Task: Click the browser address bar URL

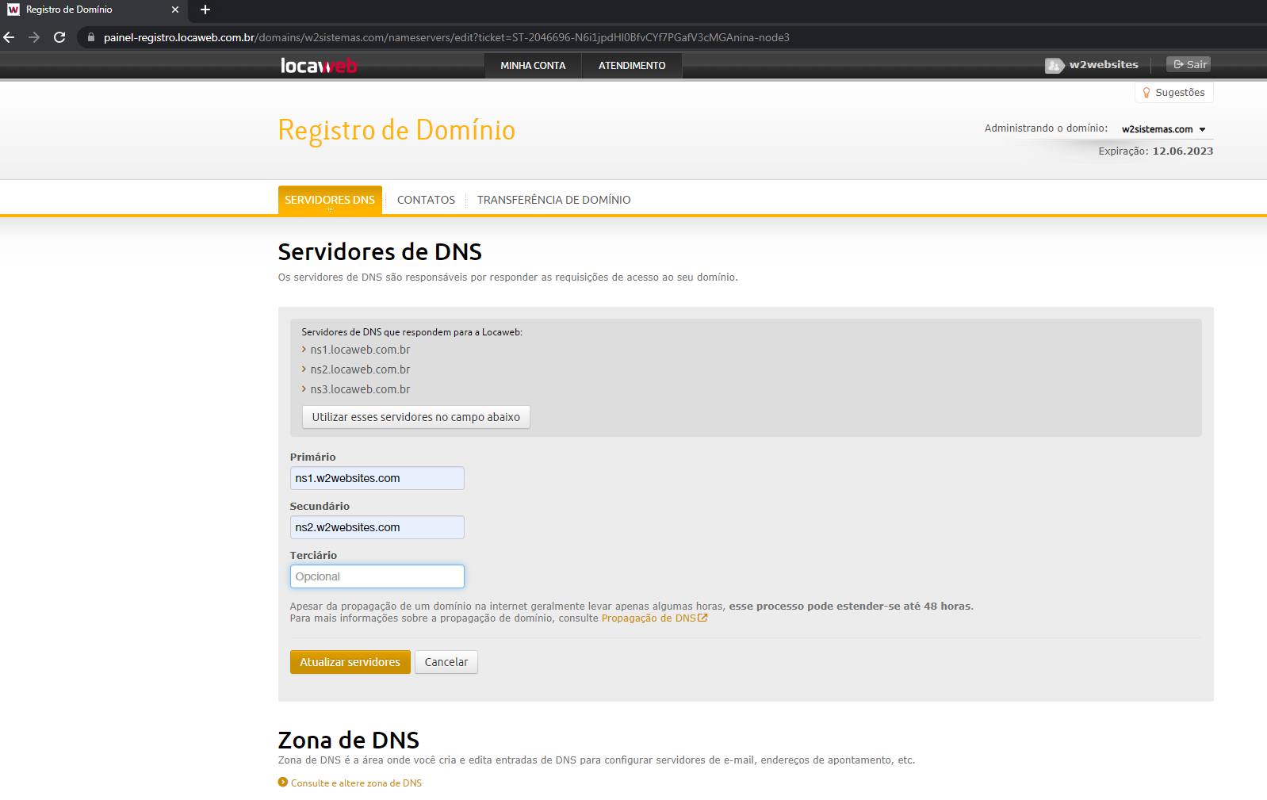Action: tap(446, 37)
